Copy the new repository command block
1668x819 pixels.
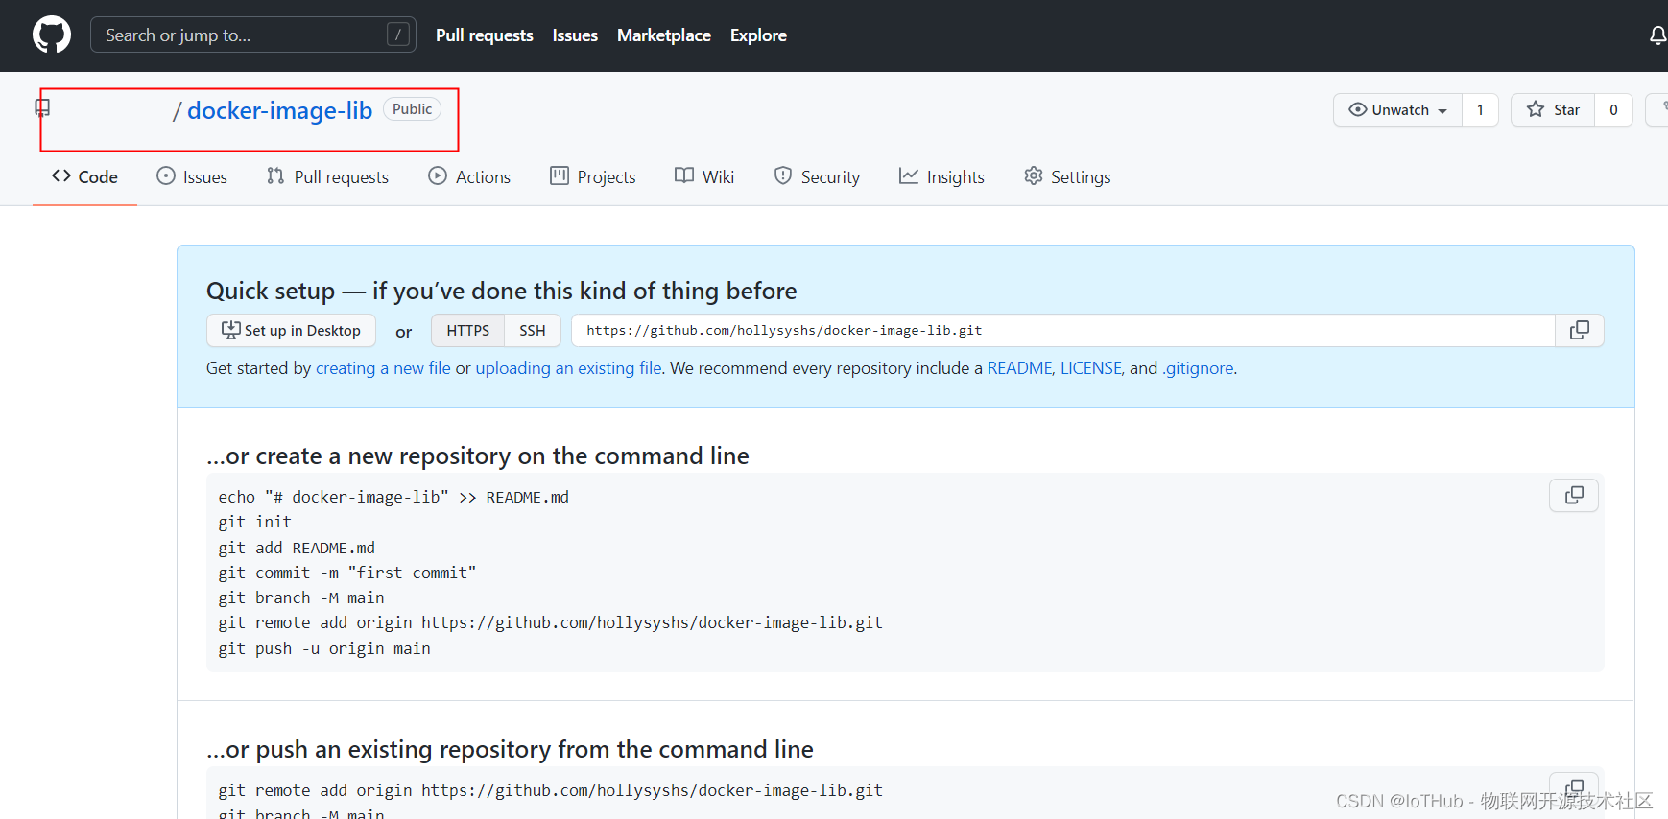[1574, 495]
